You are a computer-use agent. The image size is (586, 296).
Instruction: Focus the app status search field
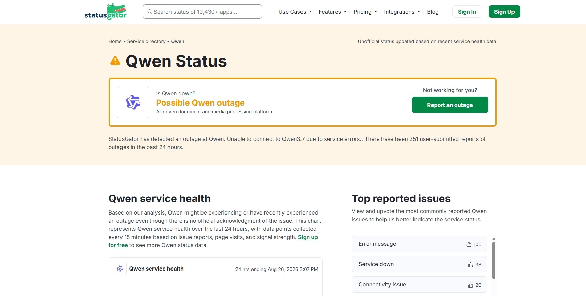point(202,12)
